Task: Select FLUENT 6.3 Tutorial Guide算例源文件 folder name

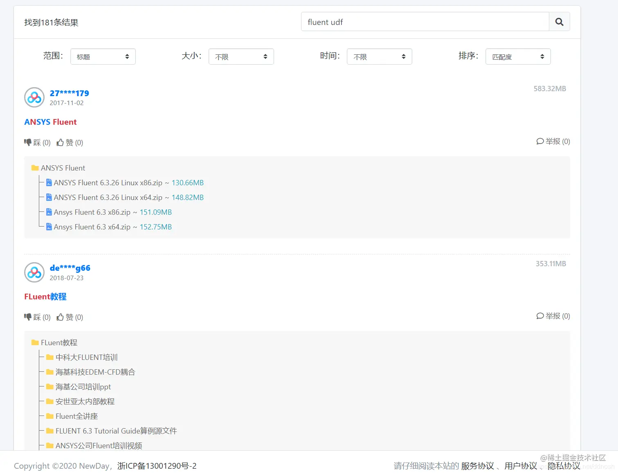Action: click(x=116, y=431)
